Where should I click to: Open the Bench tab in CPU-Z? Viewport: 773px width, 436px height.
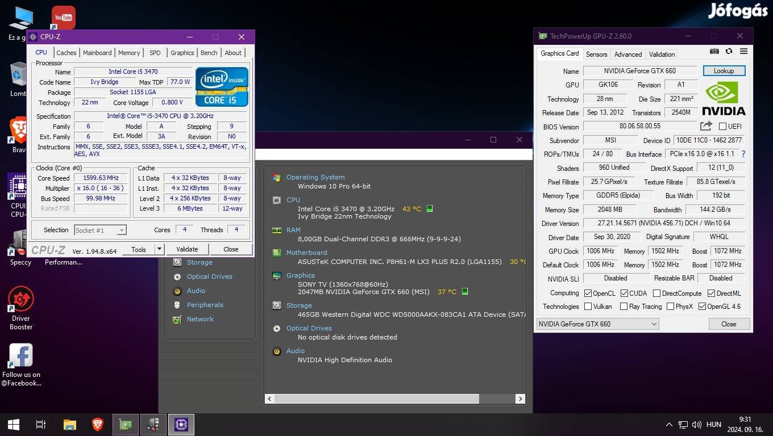tap(209, 53)
